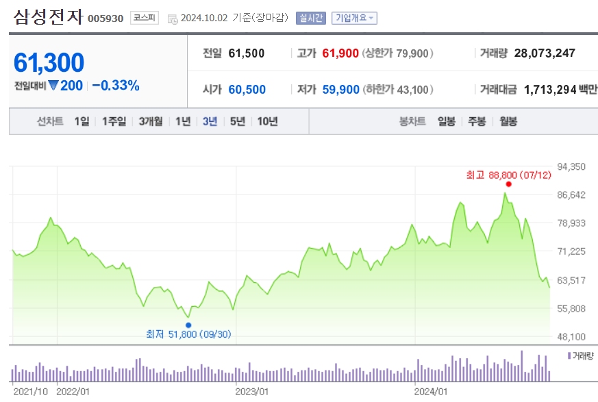Switch to 일봉 candlestick chart
Viewport: 598px width, 402px height.
tap(447, 121)
